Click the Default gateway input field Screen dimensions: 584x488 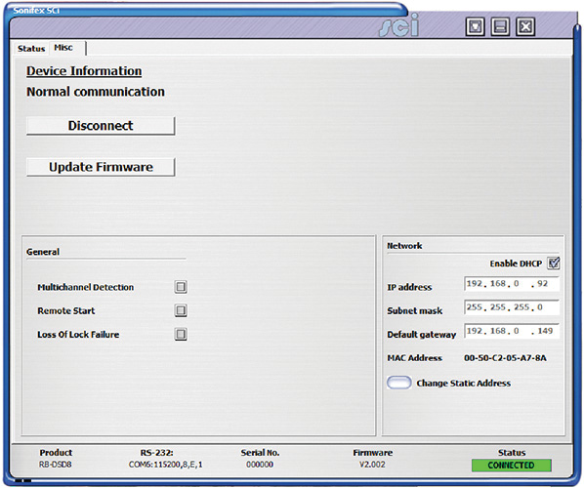tap(512, 331)
